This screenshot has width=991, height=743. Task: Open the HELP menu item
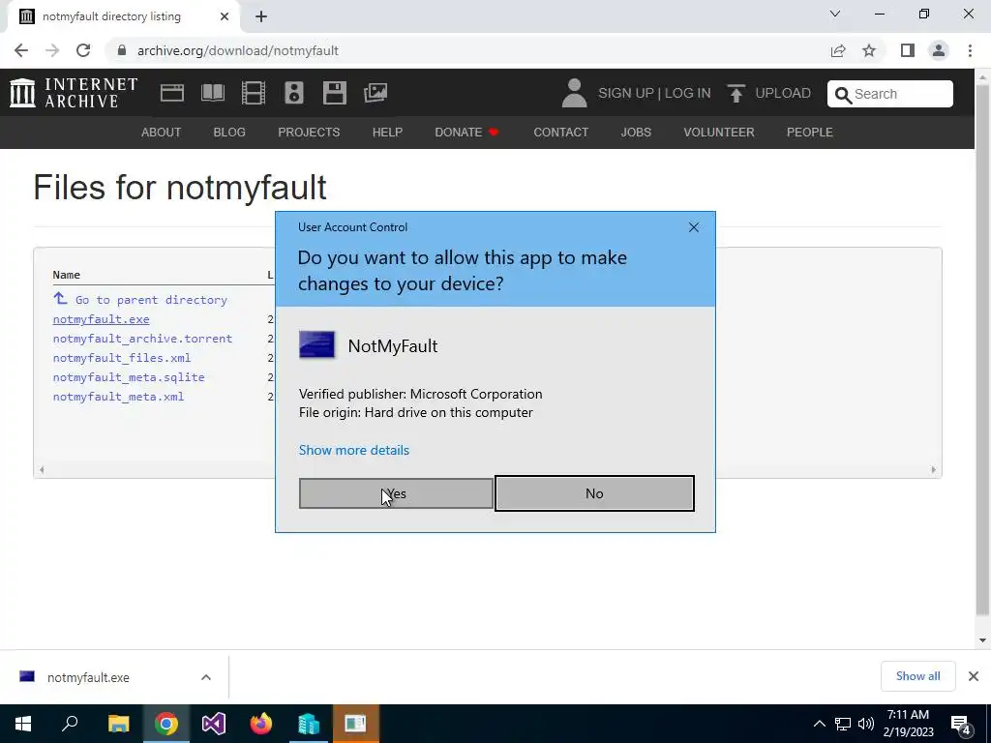point(387,132)
